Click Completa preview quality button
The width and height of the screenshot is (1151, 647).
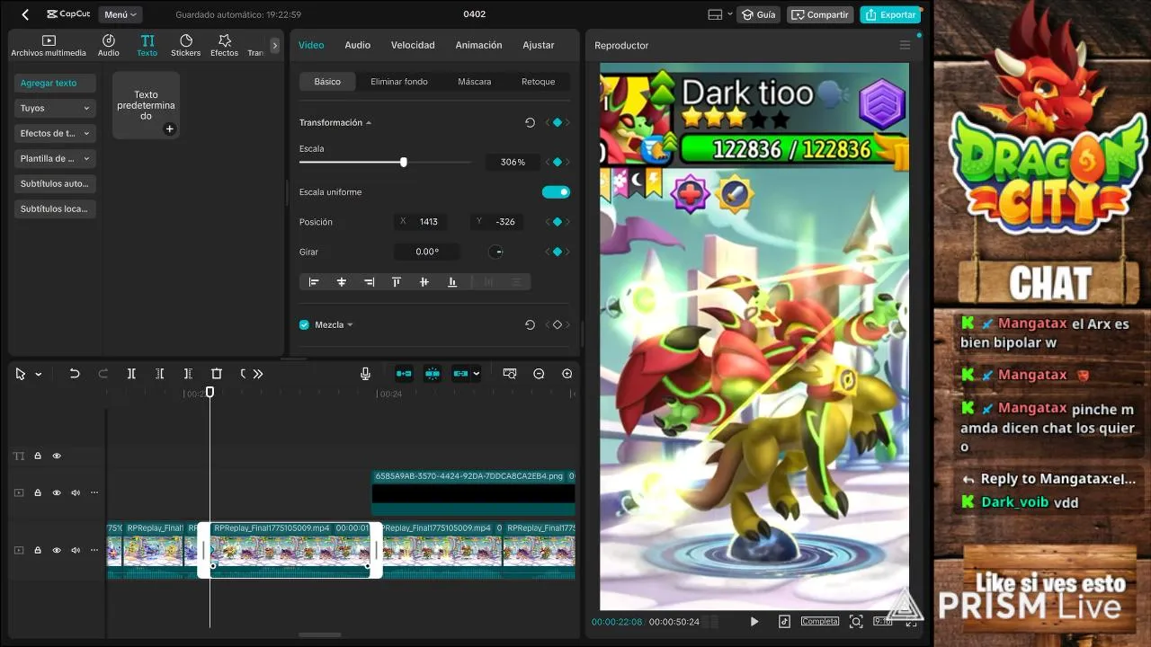(820, 621)
